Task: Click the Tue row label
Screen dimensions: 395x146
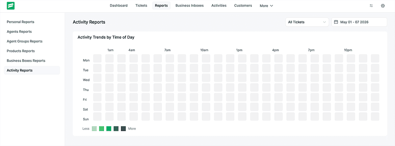Action: [x=86, y=70]
